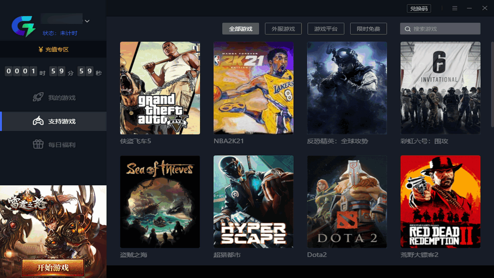The height and width of the screenshot is (278, 494).
Task: Click into the 搜索游戏 search field
Action: coord(440,29)
